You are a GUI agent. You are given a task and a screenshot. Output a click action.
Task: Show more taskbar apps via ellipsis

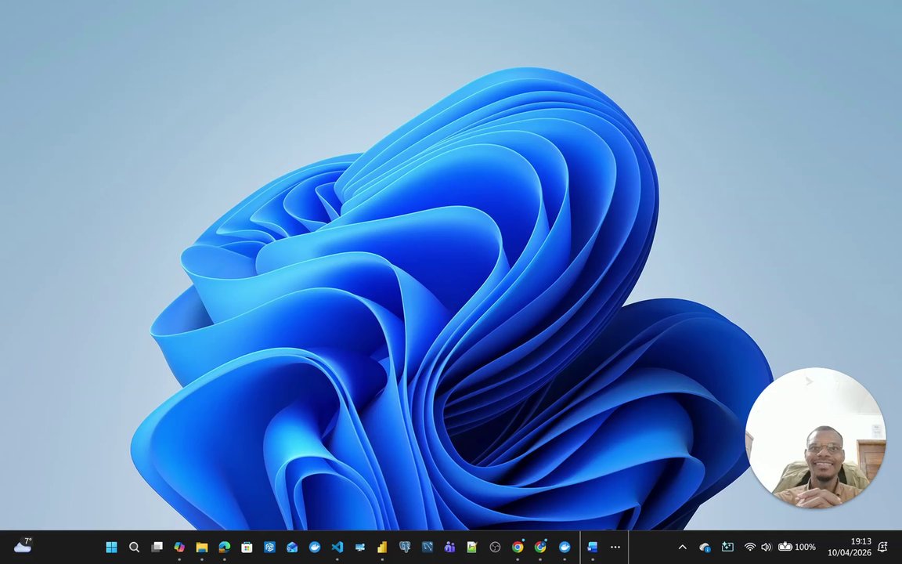click(x=615, y=547)
